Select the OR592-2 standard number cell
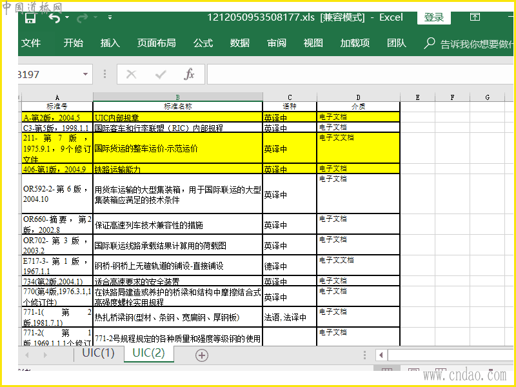 [57, 194]
